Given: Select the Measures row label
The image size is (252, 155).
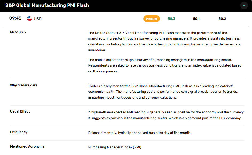Looking at the screenshot, I should pos(18,32).
